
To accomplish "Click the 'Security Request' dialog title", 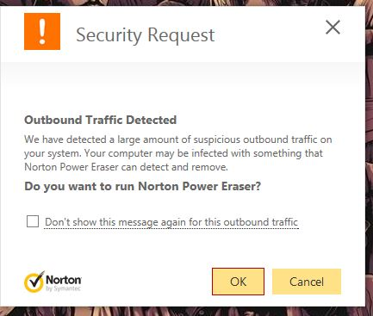I will (x=146, y=35).
